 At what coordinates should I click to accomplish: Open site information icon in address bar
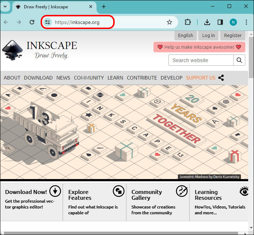[48, 22]
